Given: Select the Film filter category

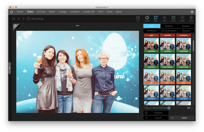Looking at the screenshot, I should click(x=152, y=26).
